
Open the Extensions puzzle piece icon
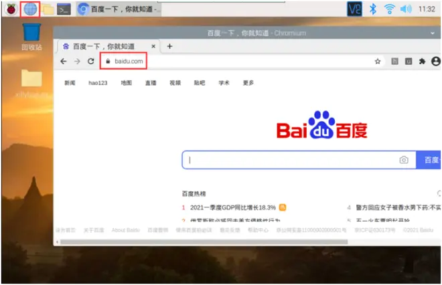tap(422, 61)
